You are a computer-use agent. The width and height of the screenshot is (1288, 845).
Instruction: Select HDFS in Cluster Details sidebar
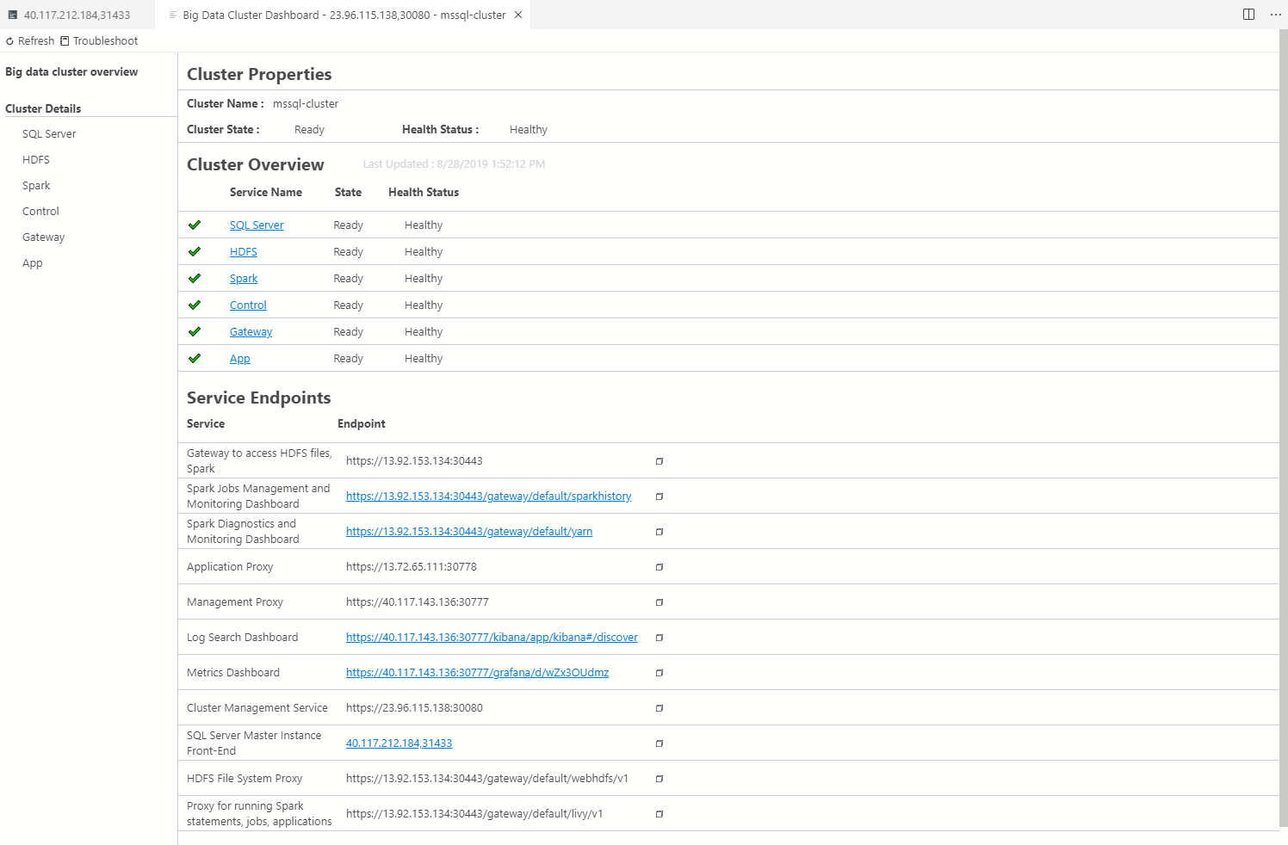pyautogui.click(x=36, y=160)
